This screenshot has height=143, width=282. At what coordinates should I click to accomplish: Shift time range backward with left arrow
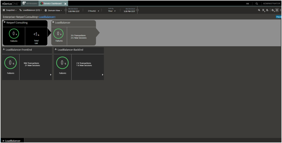66,10
